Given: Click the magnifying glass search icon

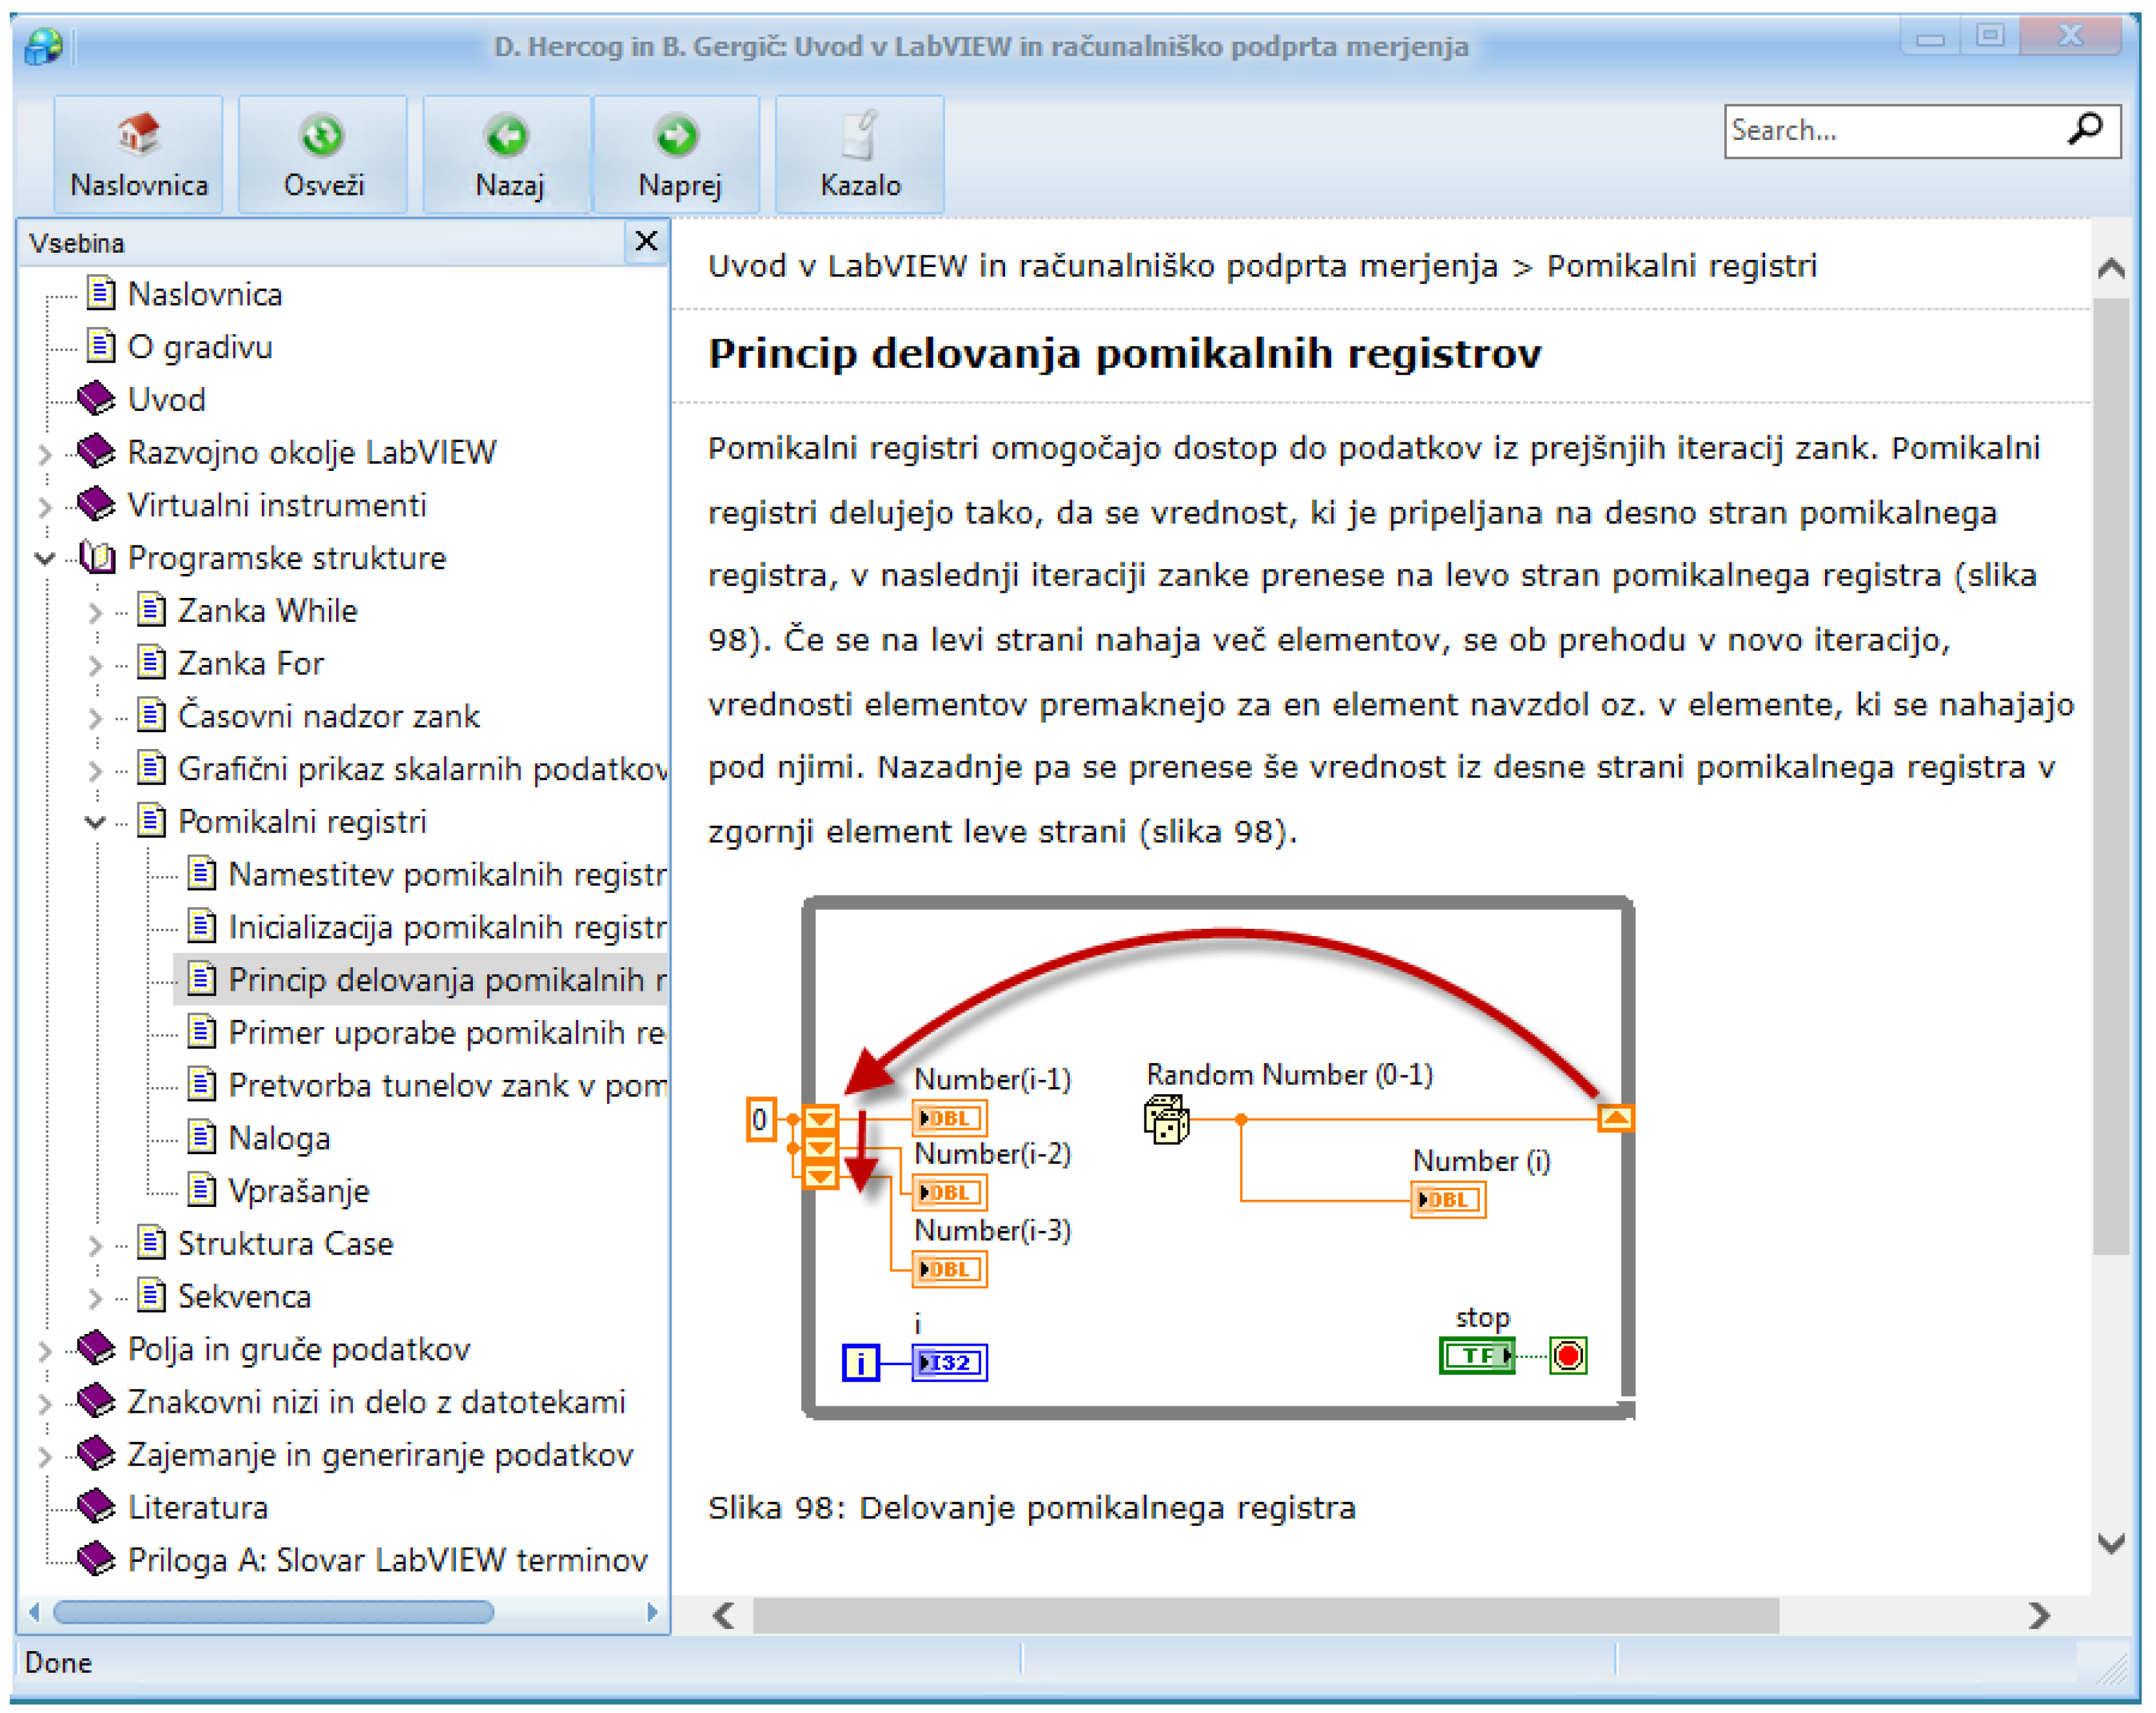Looking at the screenshot, I should coord(2085,129).
